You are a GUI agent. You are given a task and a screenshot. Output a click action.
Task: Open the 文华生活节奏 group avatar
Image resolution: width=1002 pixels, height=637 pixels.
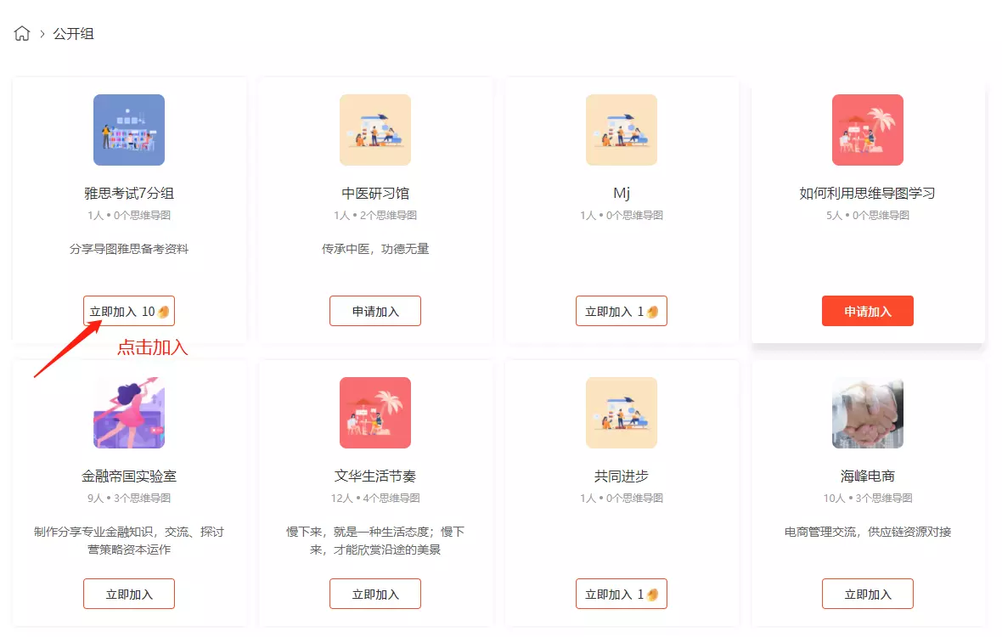375,413
